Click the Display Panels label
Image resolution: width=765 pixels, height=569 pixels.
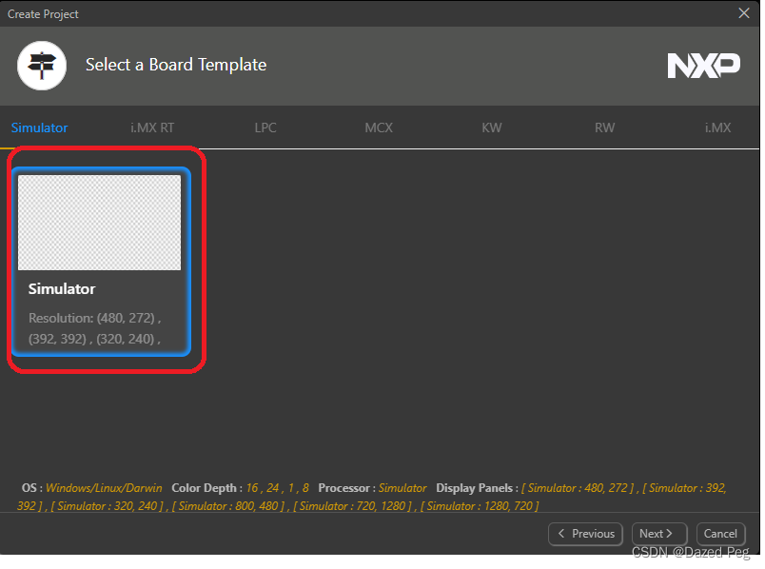tap(477, 488)
